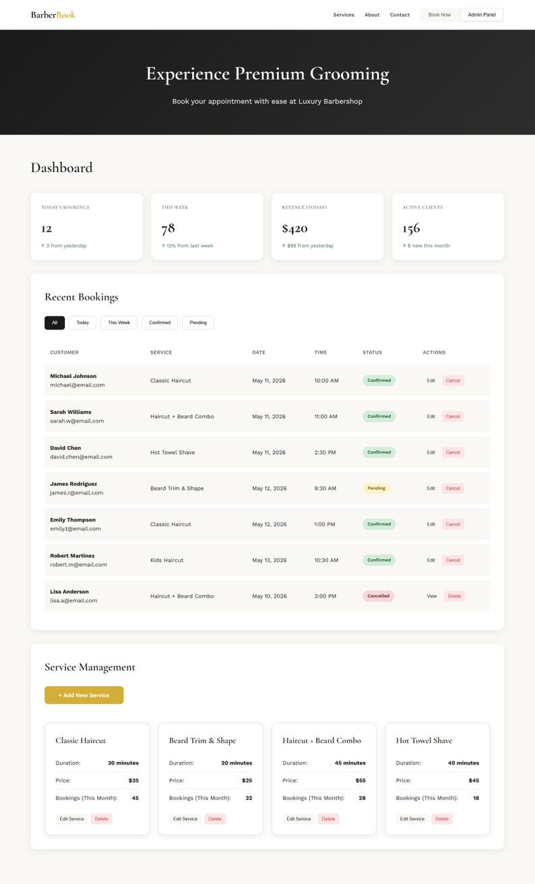Click email david.chen@email.com
The width and height of the screenshot is (535, 884).
(81, 457)
